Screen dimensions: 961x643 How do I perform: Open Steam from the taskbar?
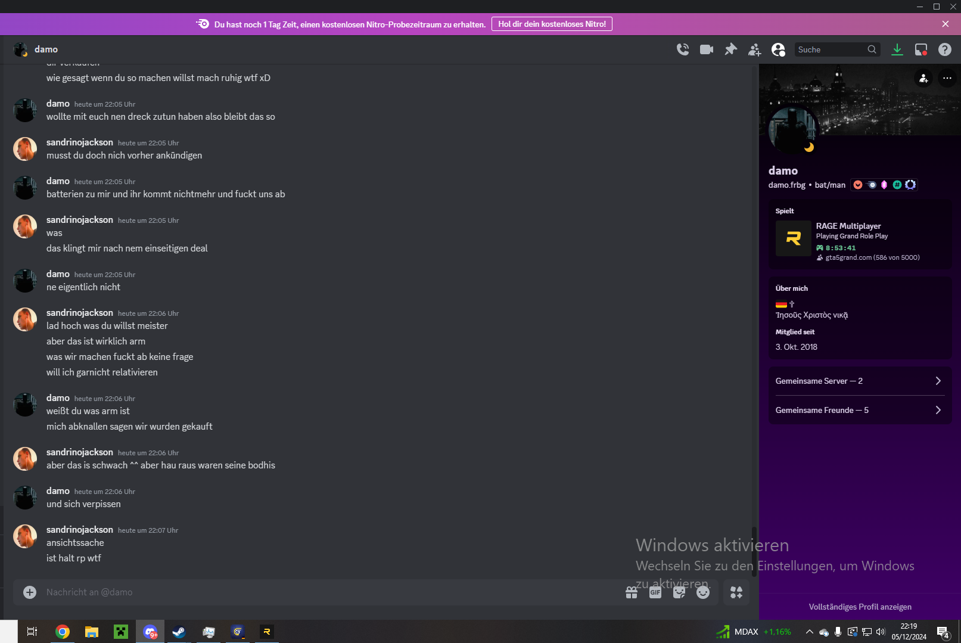click(x=179, y=632)
